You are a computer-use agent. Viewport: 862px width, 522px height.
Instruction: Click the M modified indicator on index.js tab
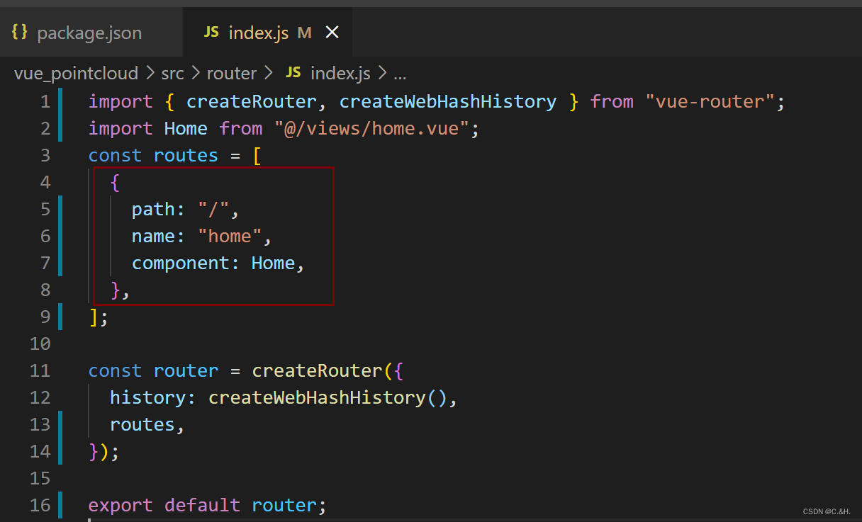[x=304, y=33]
